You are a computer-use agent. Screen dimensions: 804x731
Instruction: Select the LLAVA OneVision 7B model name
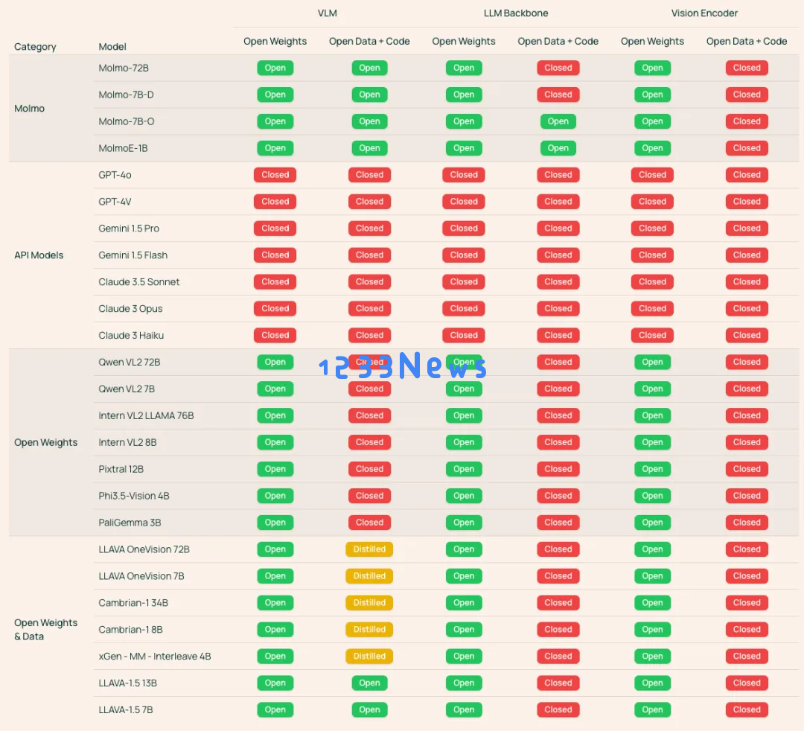click(x=141, y=576)
